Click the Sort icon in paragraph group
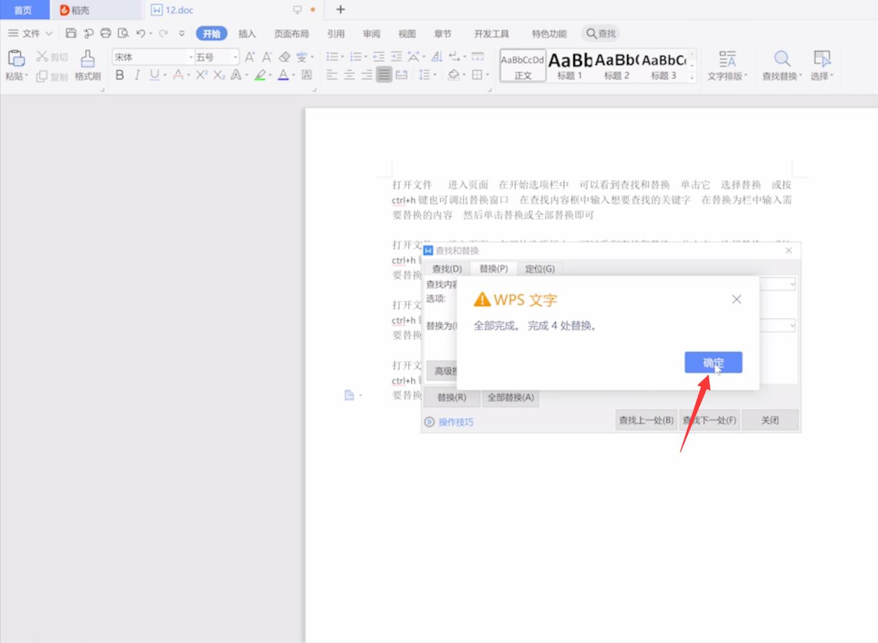The image size is (878, 643). tap(437, 57)
